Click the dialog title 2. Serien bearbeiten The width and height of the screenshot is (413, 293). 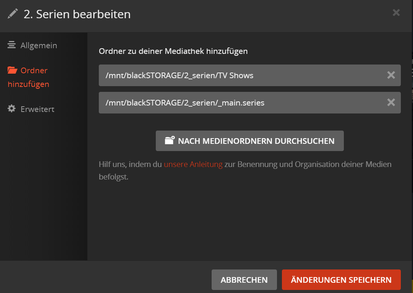(x=77, y=14)
